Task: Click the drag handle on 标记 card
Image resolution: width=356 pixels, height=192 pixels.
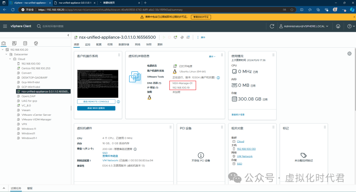Action: pos(325,127)
